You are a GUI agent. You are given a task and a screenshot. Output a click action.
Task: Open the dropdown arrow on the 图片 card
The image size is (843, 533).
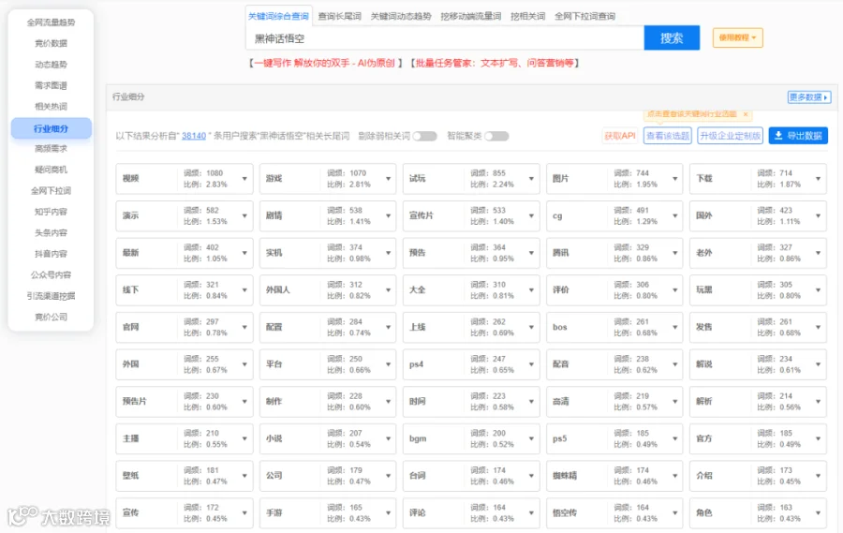tap(674, 179)
